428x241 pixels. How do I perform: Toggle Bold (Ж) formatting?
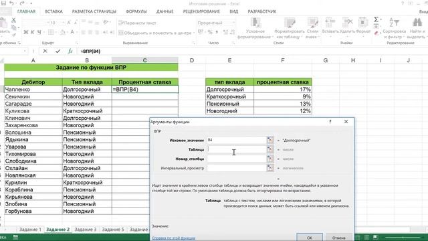25,32
